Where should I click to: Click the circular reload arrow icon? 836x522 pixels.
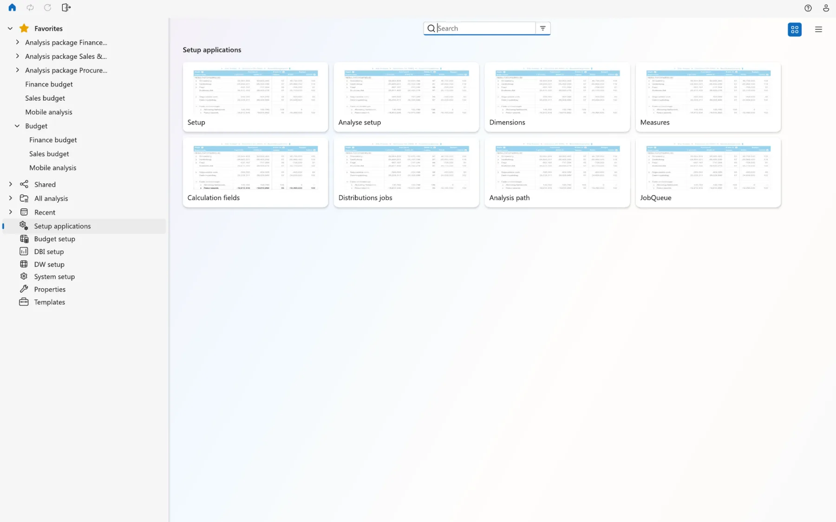[x=47, y=7]
